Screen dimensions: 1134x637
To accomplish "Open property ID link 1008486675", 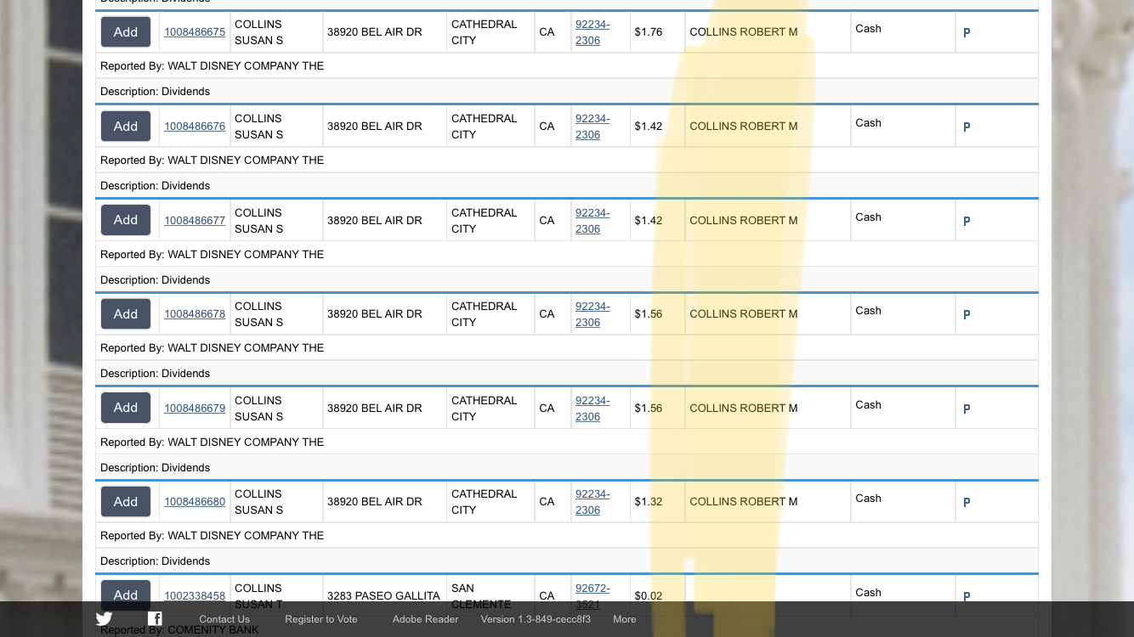I will 195,32.
